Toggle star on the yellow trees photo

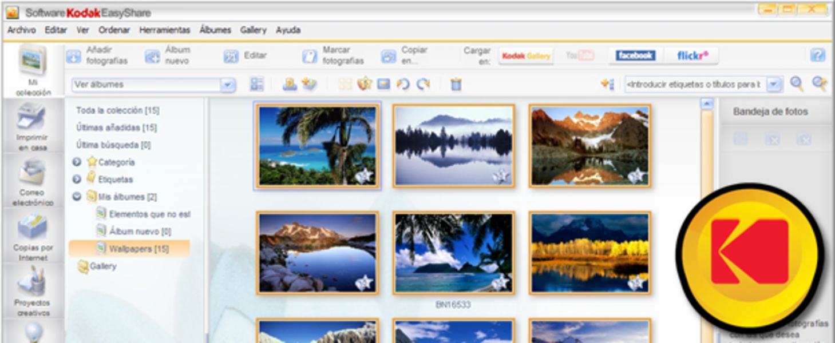coord(636,282)
